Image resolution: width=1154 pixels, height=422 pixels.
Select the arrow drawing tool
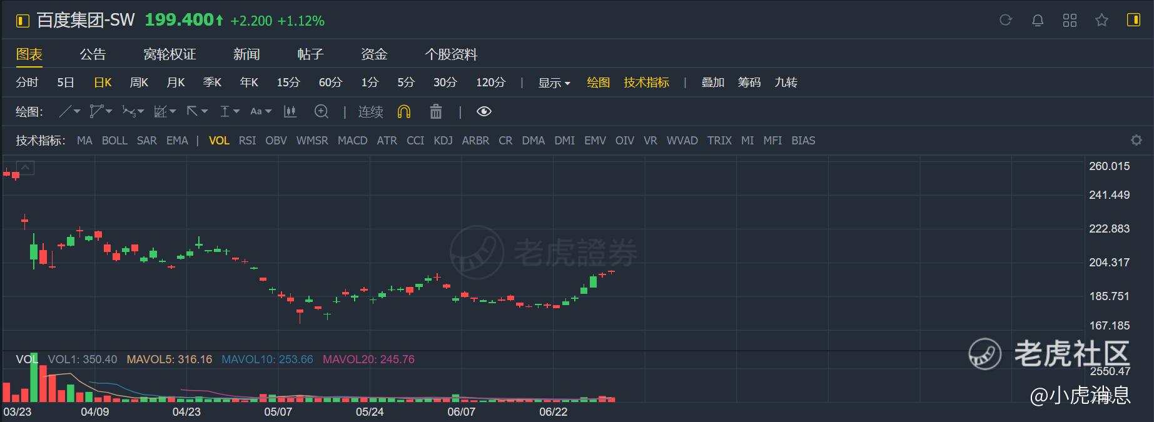192,111
